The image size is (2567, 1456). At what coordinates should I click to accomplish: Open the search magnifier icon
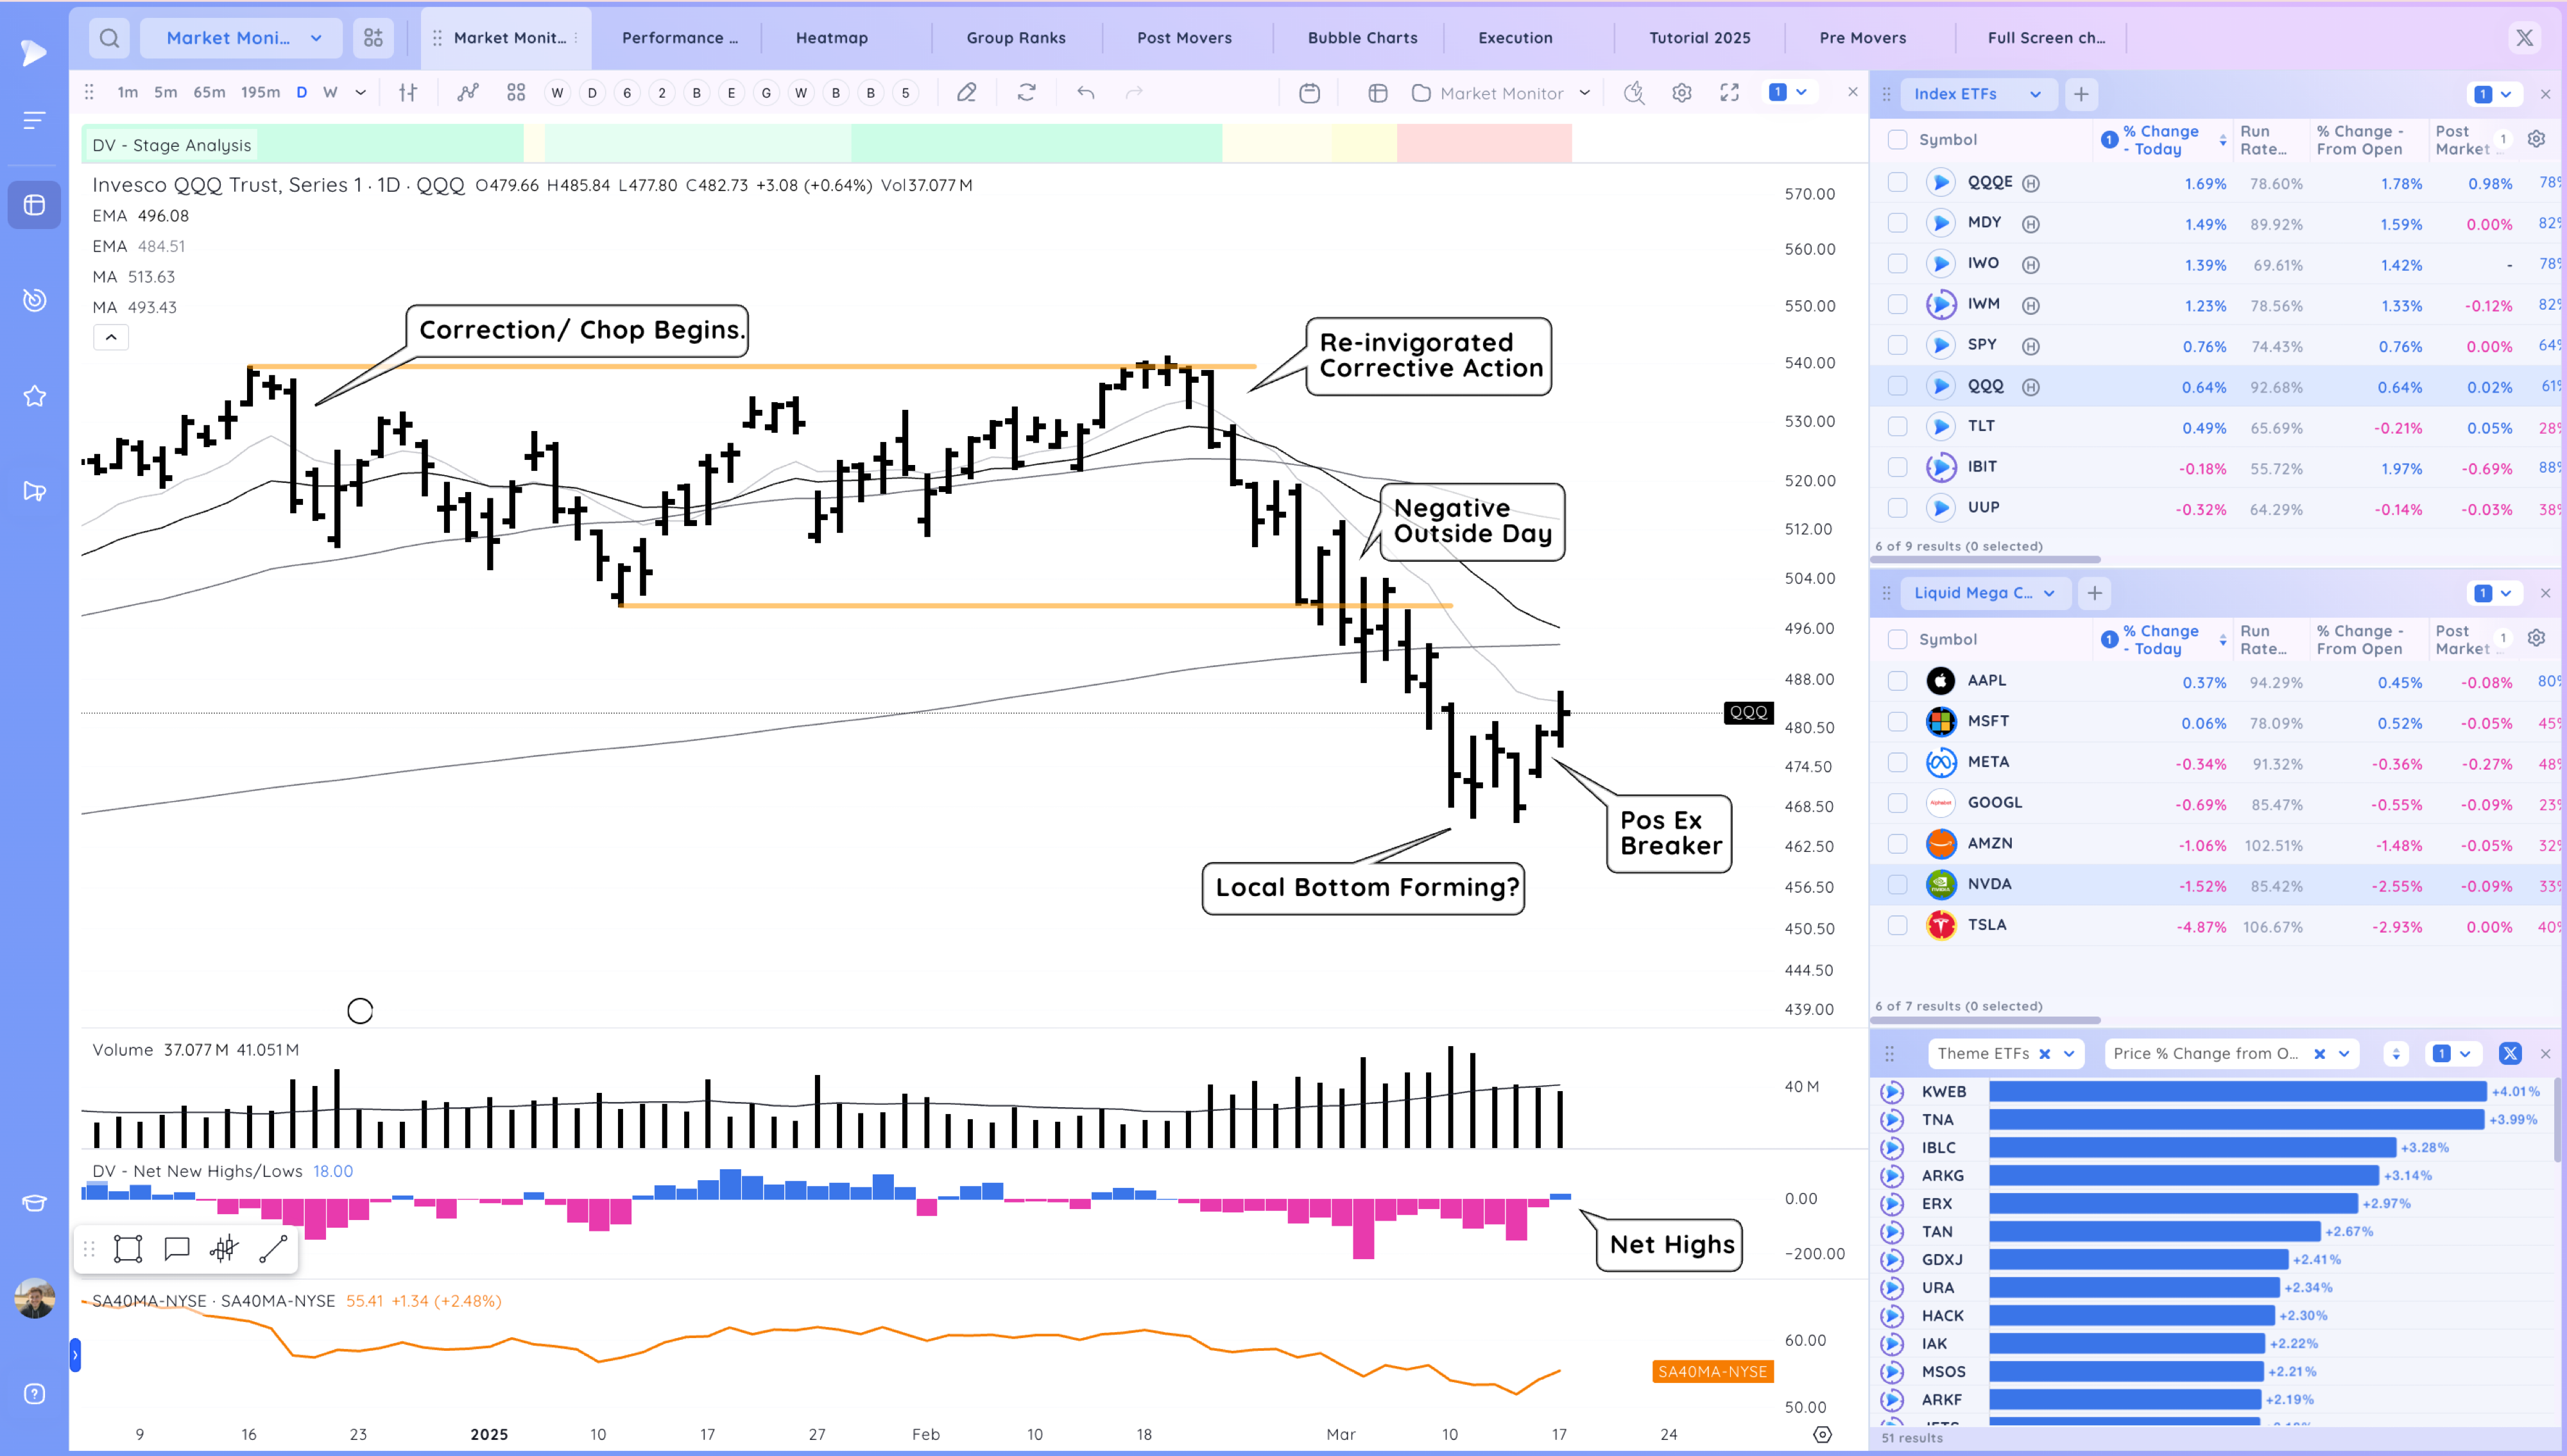(x=109, y=38)
